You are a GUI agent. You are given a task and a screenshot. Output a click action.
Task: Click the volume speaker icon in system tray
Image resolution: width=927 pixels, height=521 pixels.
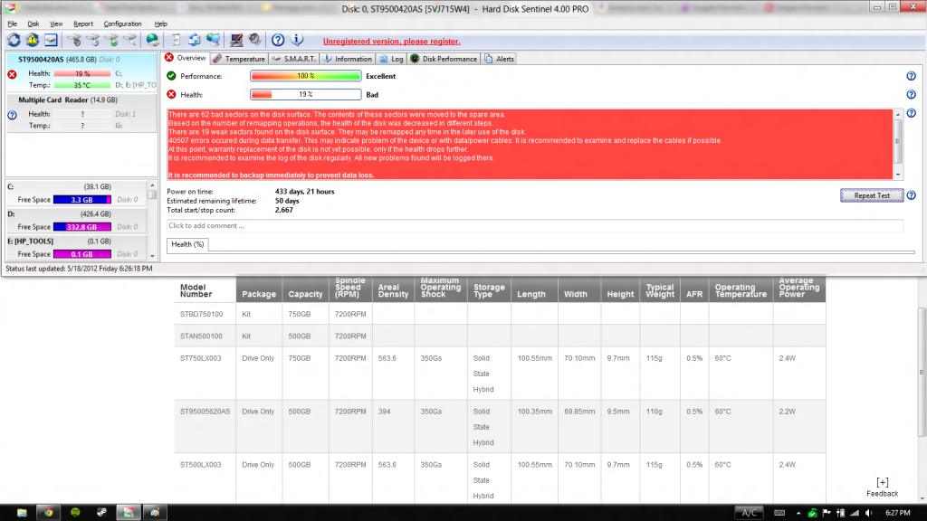pyautogui.click(x=868, y=513)
